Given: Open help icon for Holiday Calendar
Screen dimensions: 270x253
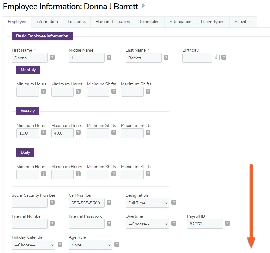Looking at the screenshot, I should point(60,244).
